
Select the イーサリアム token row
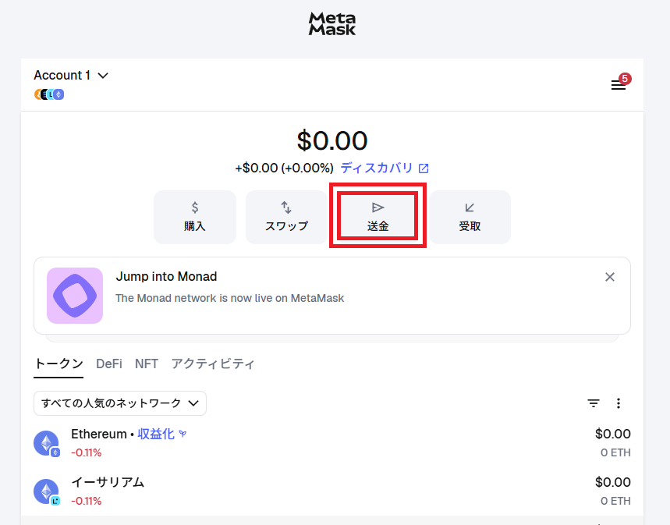[x=107, y=482]
